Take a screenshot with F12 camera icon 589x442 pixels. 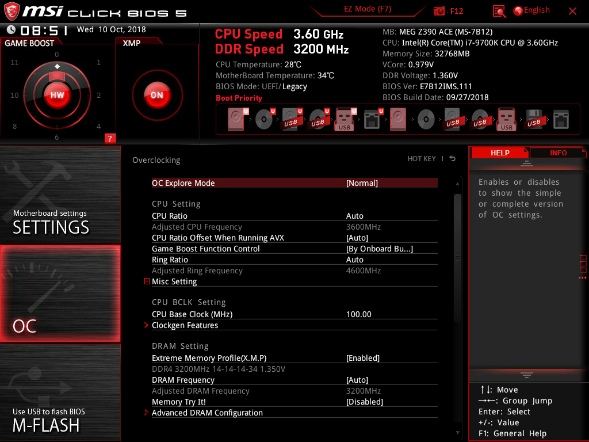pyautogui.click(x=439, y=11)
